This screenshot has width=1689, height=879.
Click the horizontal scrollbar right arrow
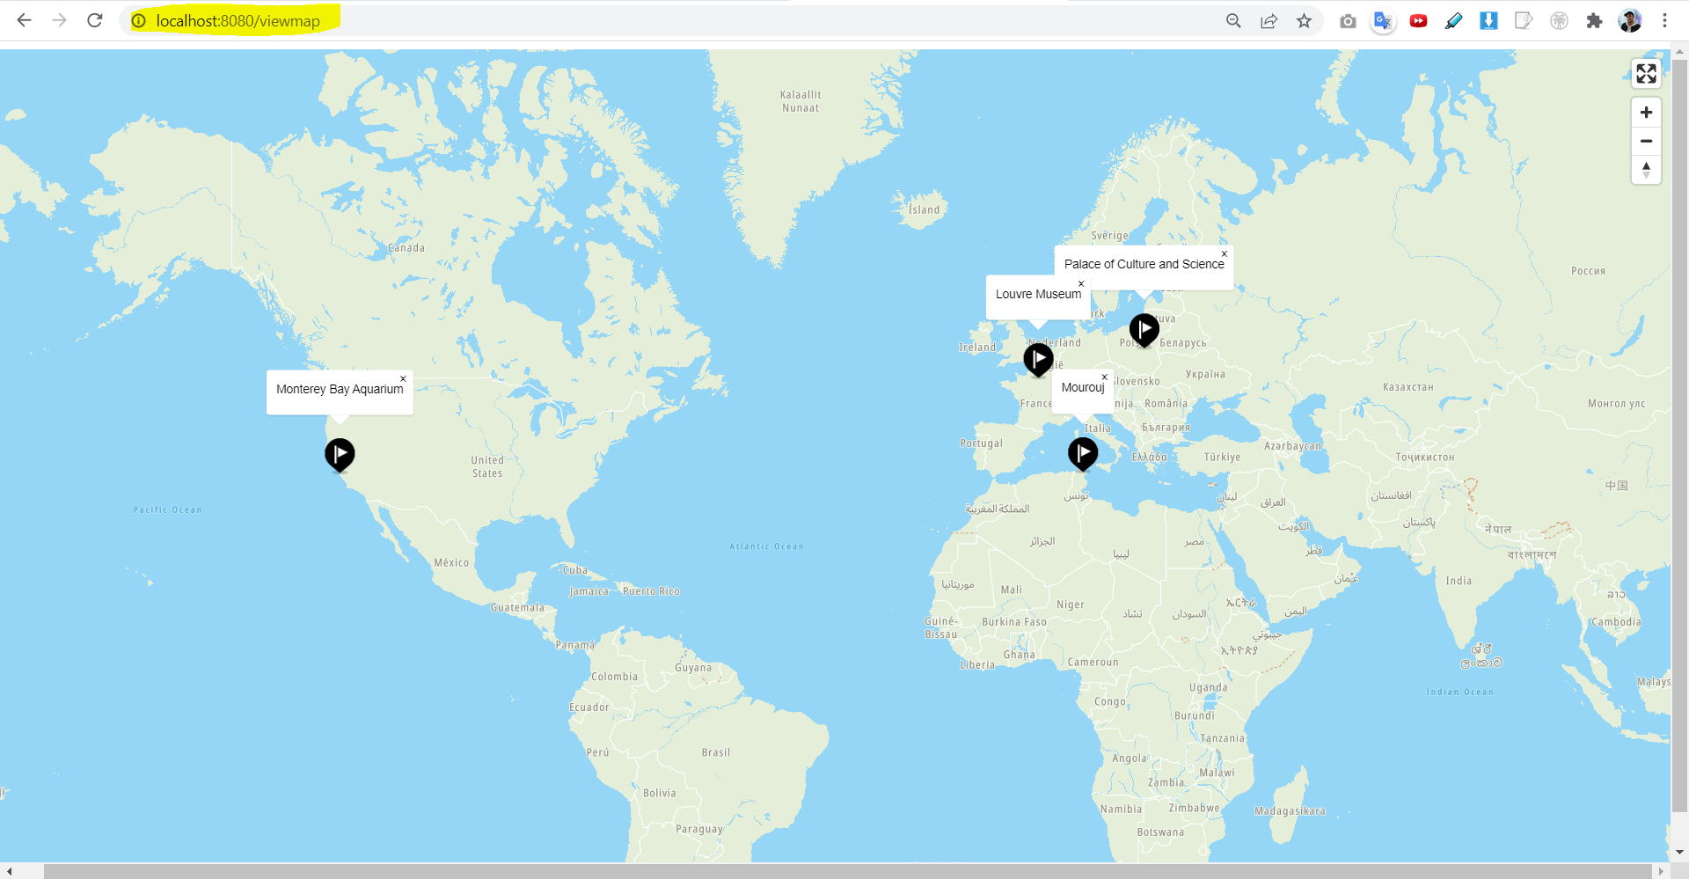pyautogui.click(x=1661, y=871)
